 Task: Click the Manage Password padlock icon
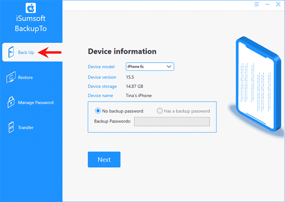(x=11, y=102)
